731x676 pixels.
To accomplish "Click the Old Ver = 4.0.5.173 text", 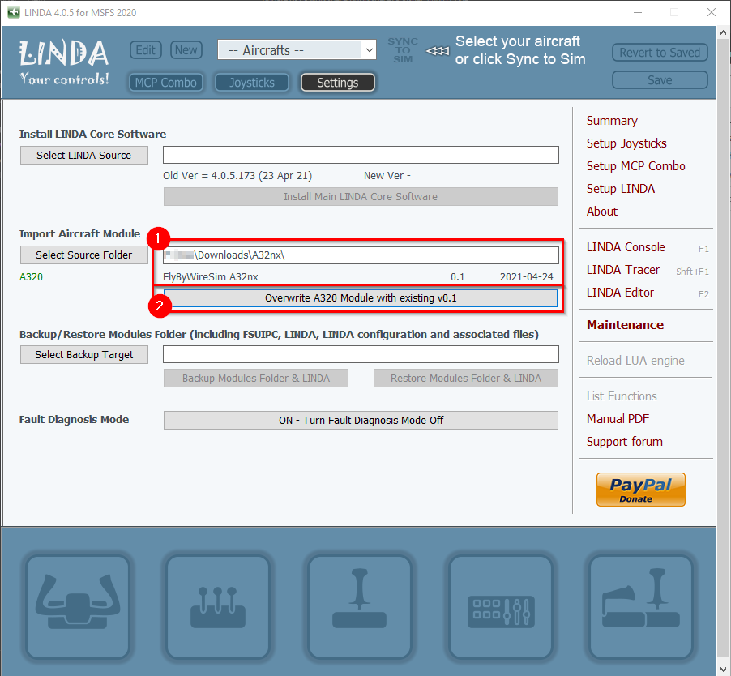I will tap(237, 176).
